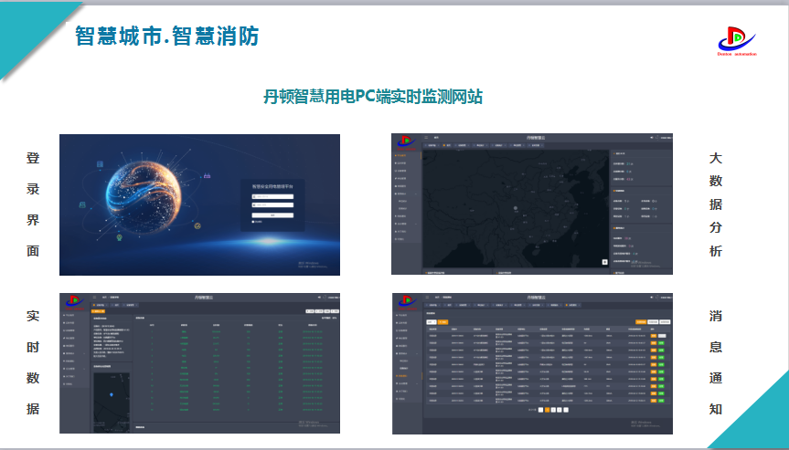Click the white login button under password field
The image size is (789, 450).
(x=272, y=215)
